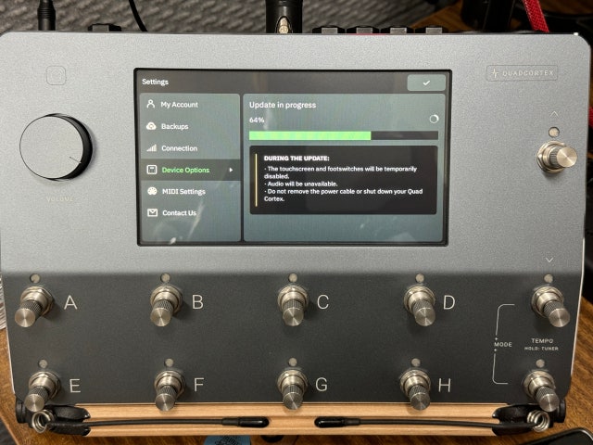Click footswitch C
Viewport: 593px width, 445px height.
pyautogui.click(x=293, y=305)
